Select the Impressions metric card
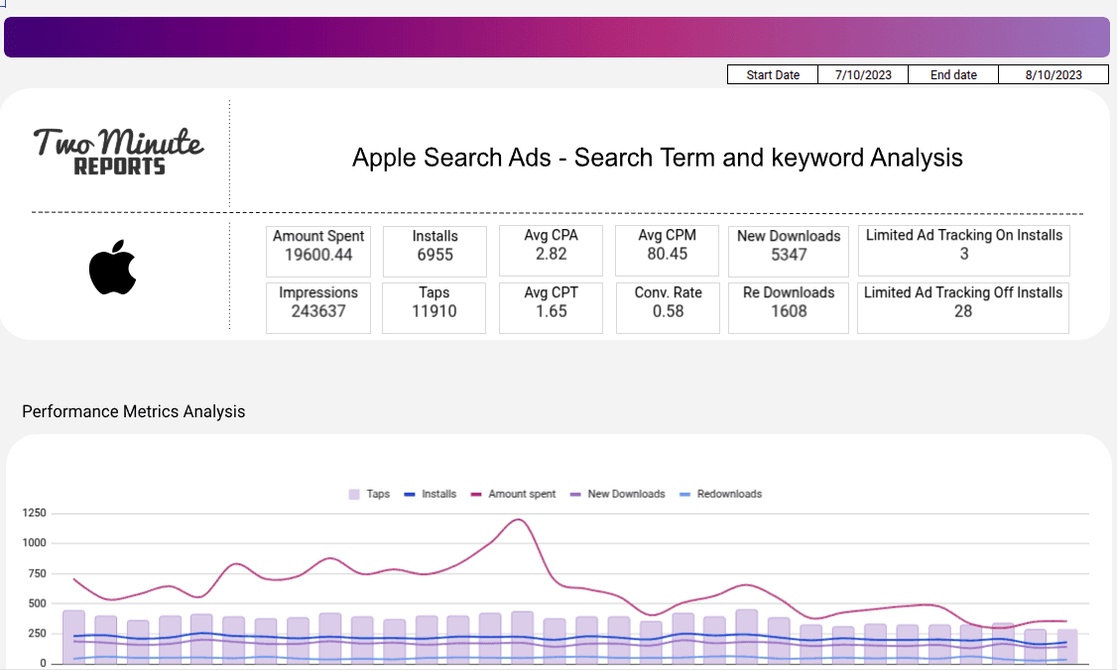The height and width of the screenshot is (670, 1117). pos(317,307)
